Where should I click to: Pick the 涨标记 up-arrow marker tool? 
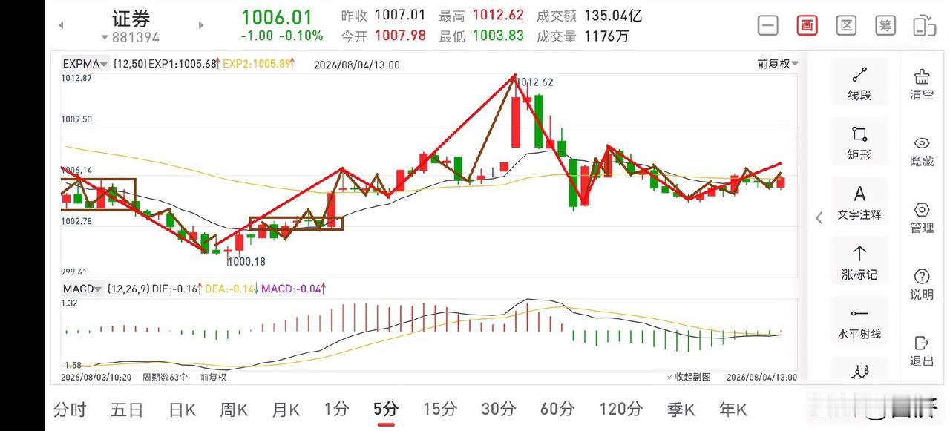click(859, 263)
